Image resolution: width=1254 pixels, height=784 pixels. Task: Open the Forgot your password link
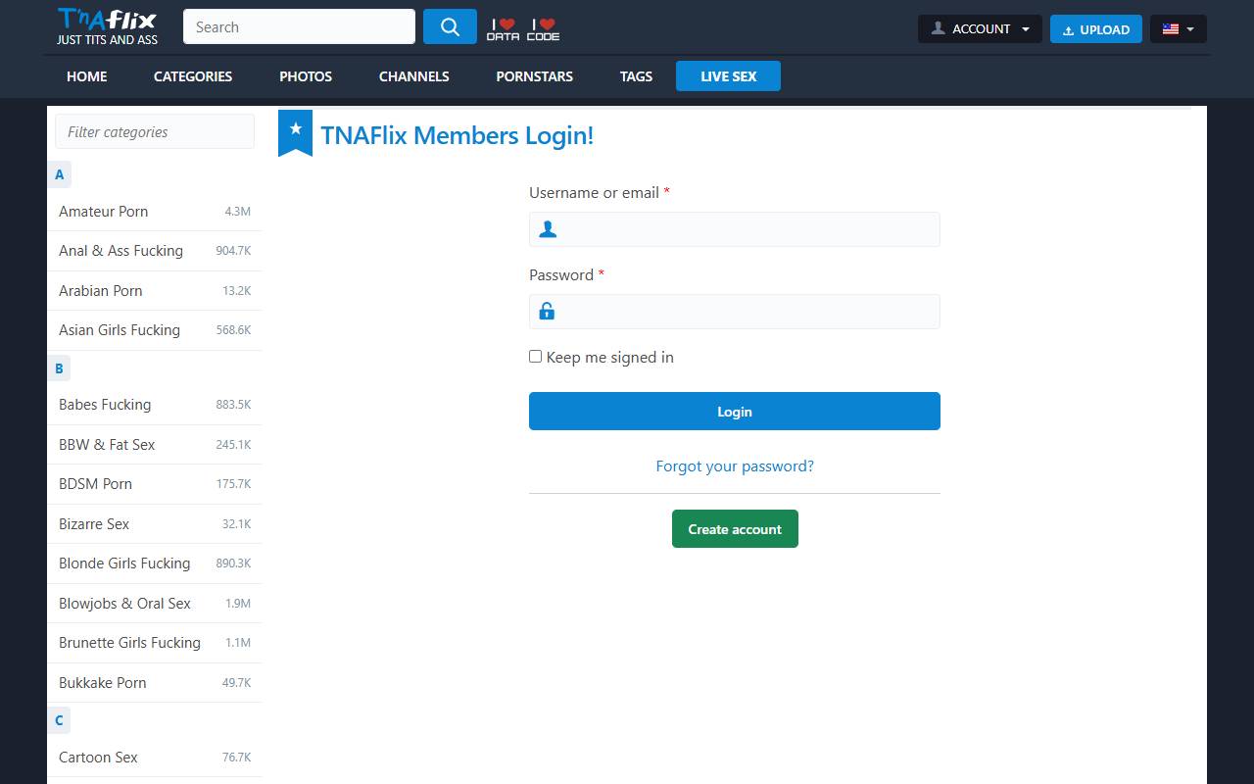point(735,466)
